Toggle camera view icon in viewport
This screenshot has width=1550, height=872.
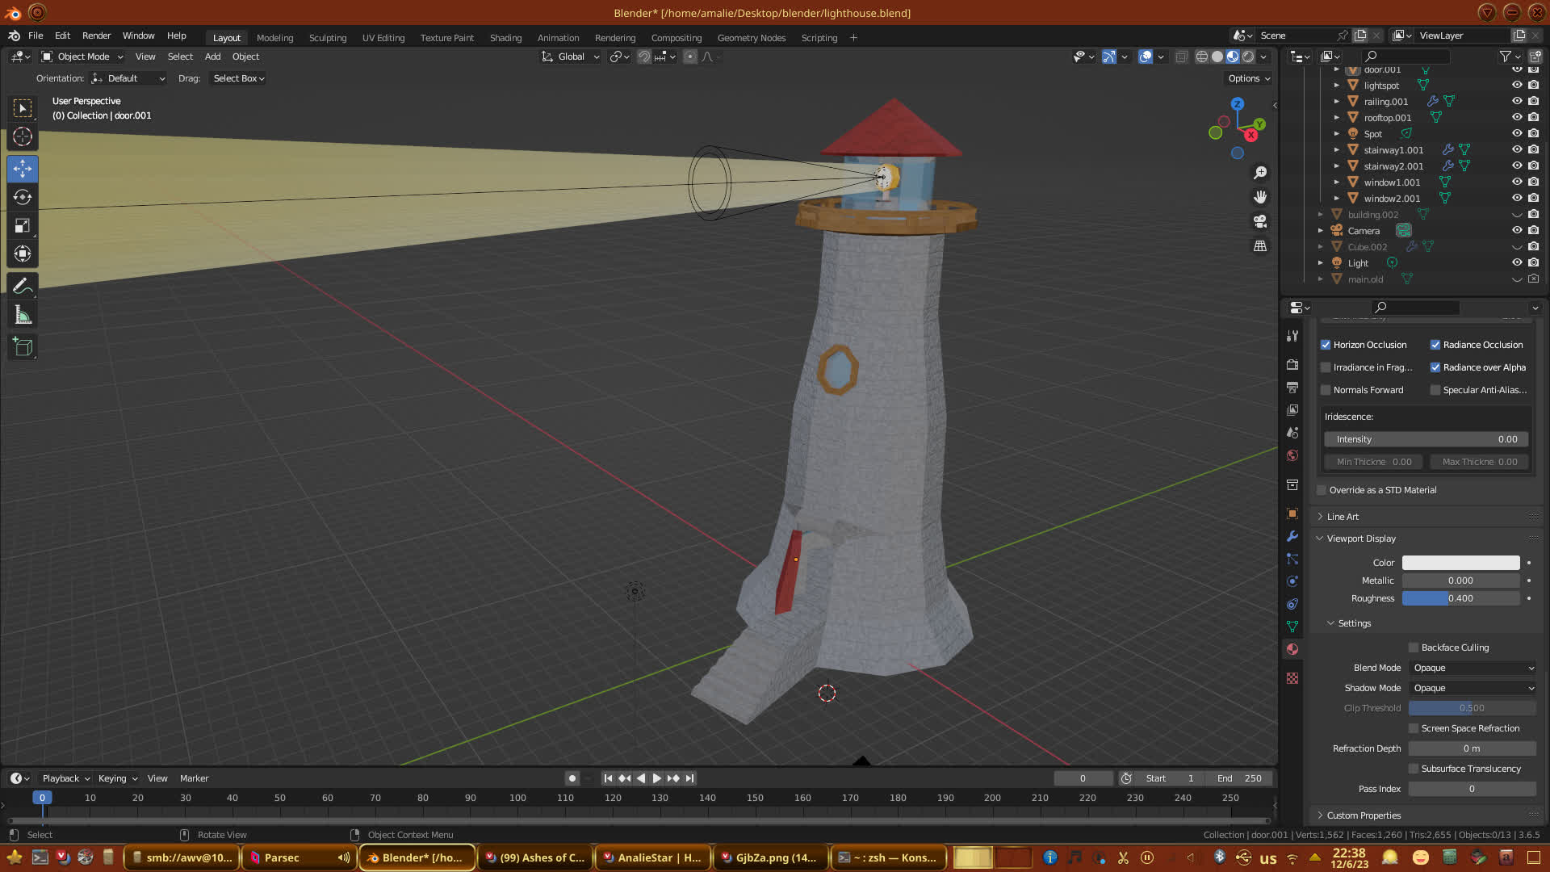1260,221
